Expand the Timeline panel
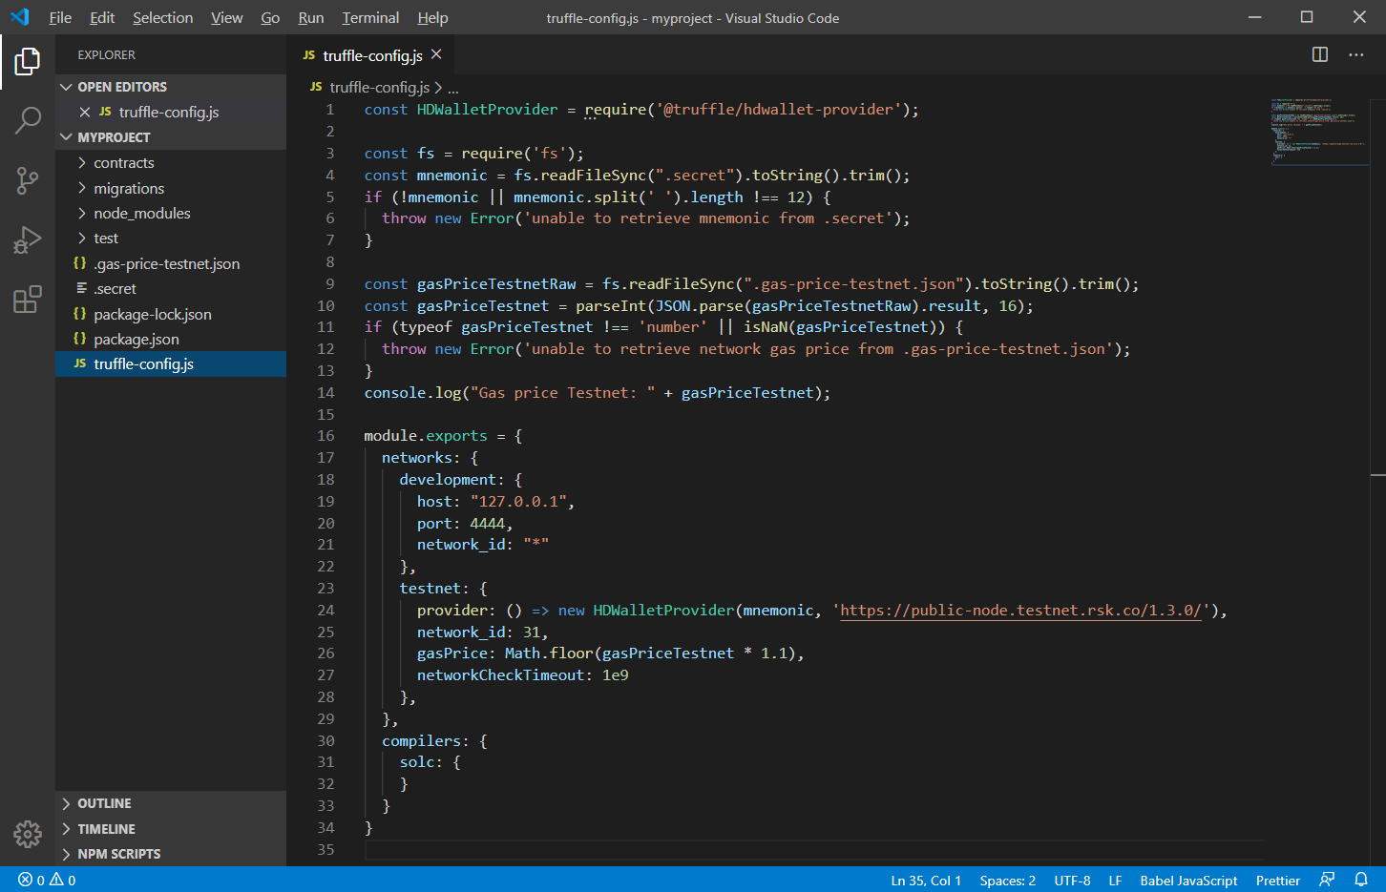 (x=171, y=829)
